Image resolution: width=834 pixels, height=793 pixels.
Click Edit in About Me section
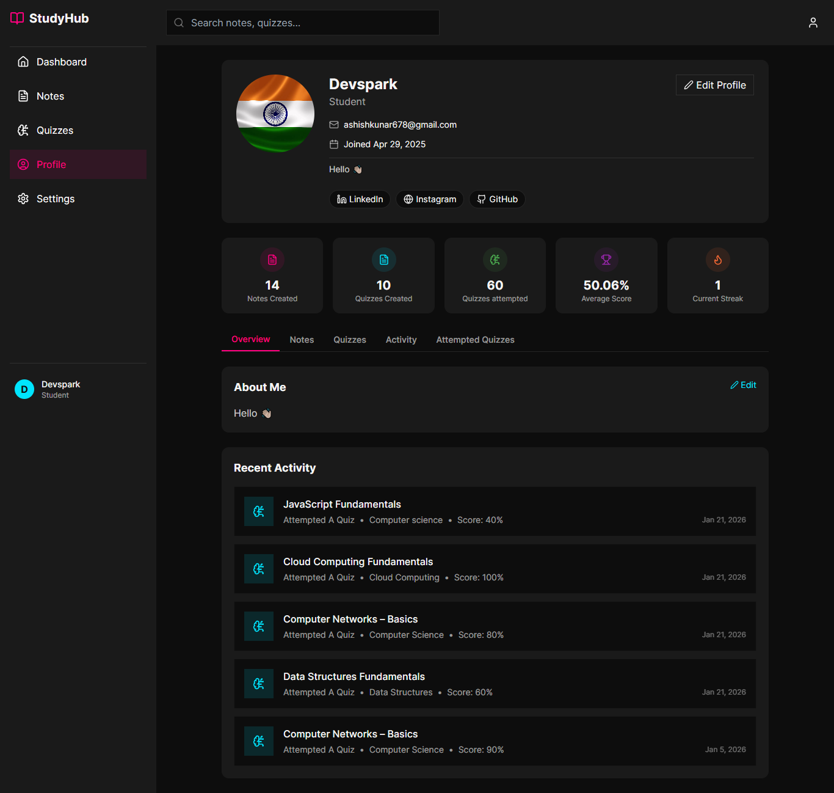[743, 385]
